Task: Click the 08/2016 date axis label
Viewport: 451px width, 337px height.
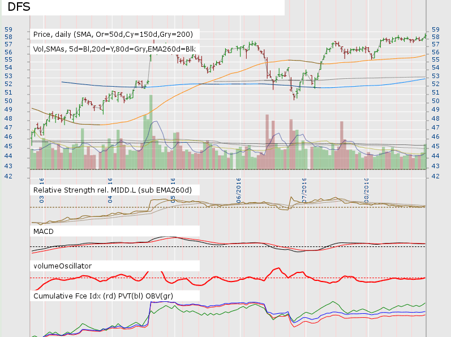Action: (x=367, y=190)
